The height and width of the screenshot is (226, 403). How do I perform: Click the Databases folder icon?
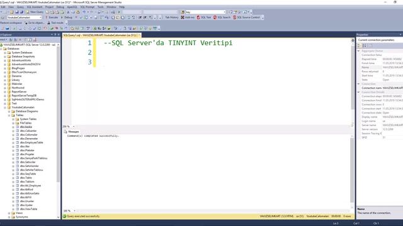tap(4, 49)
